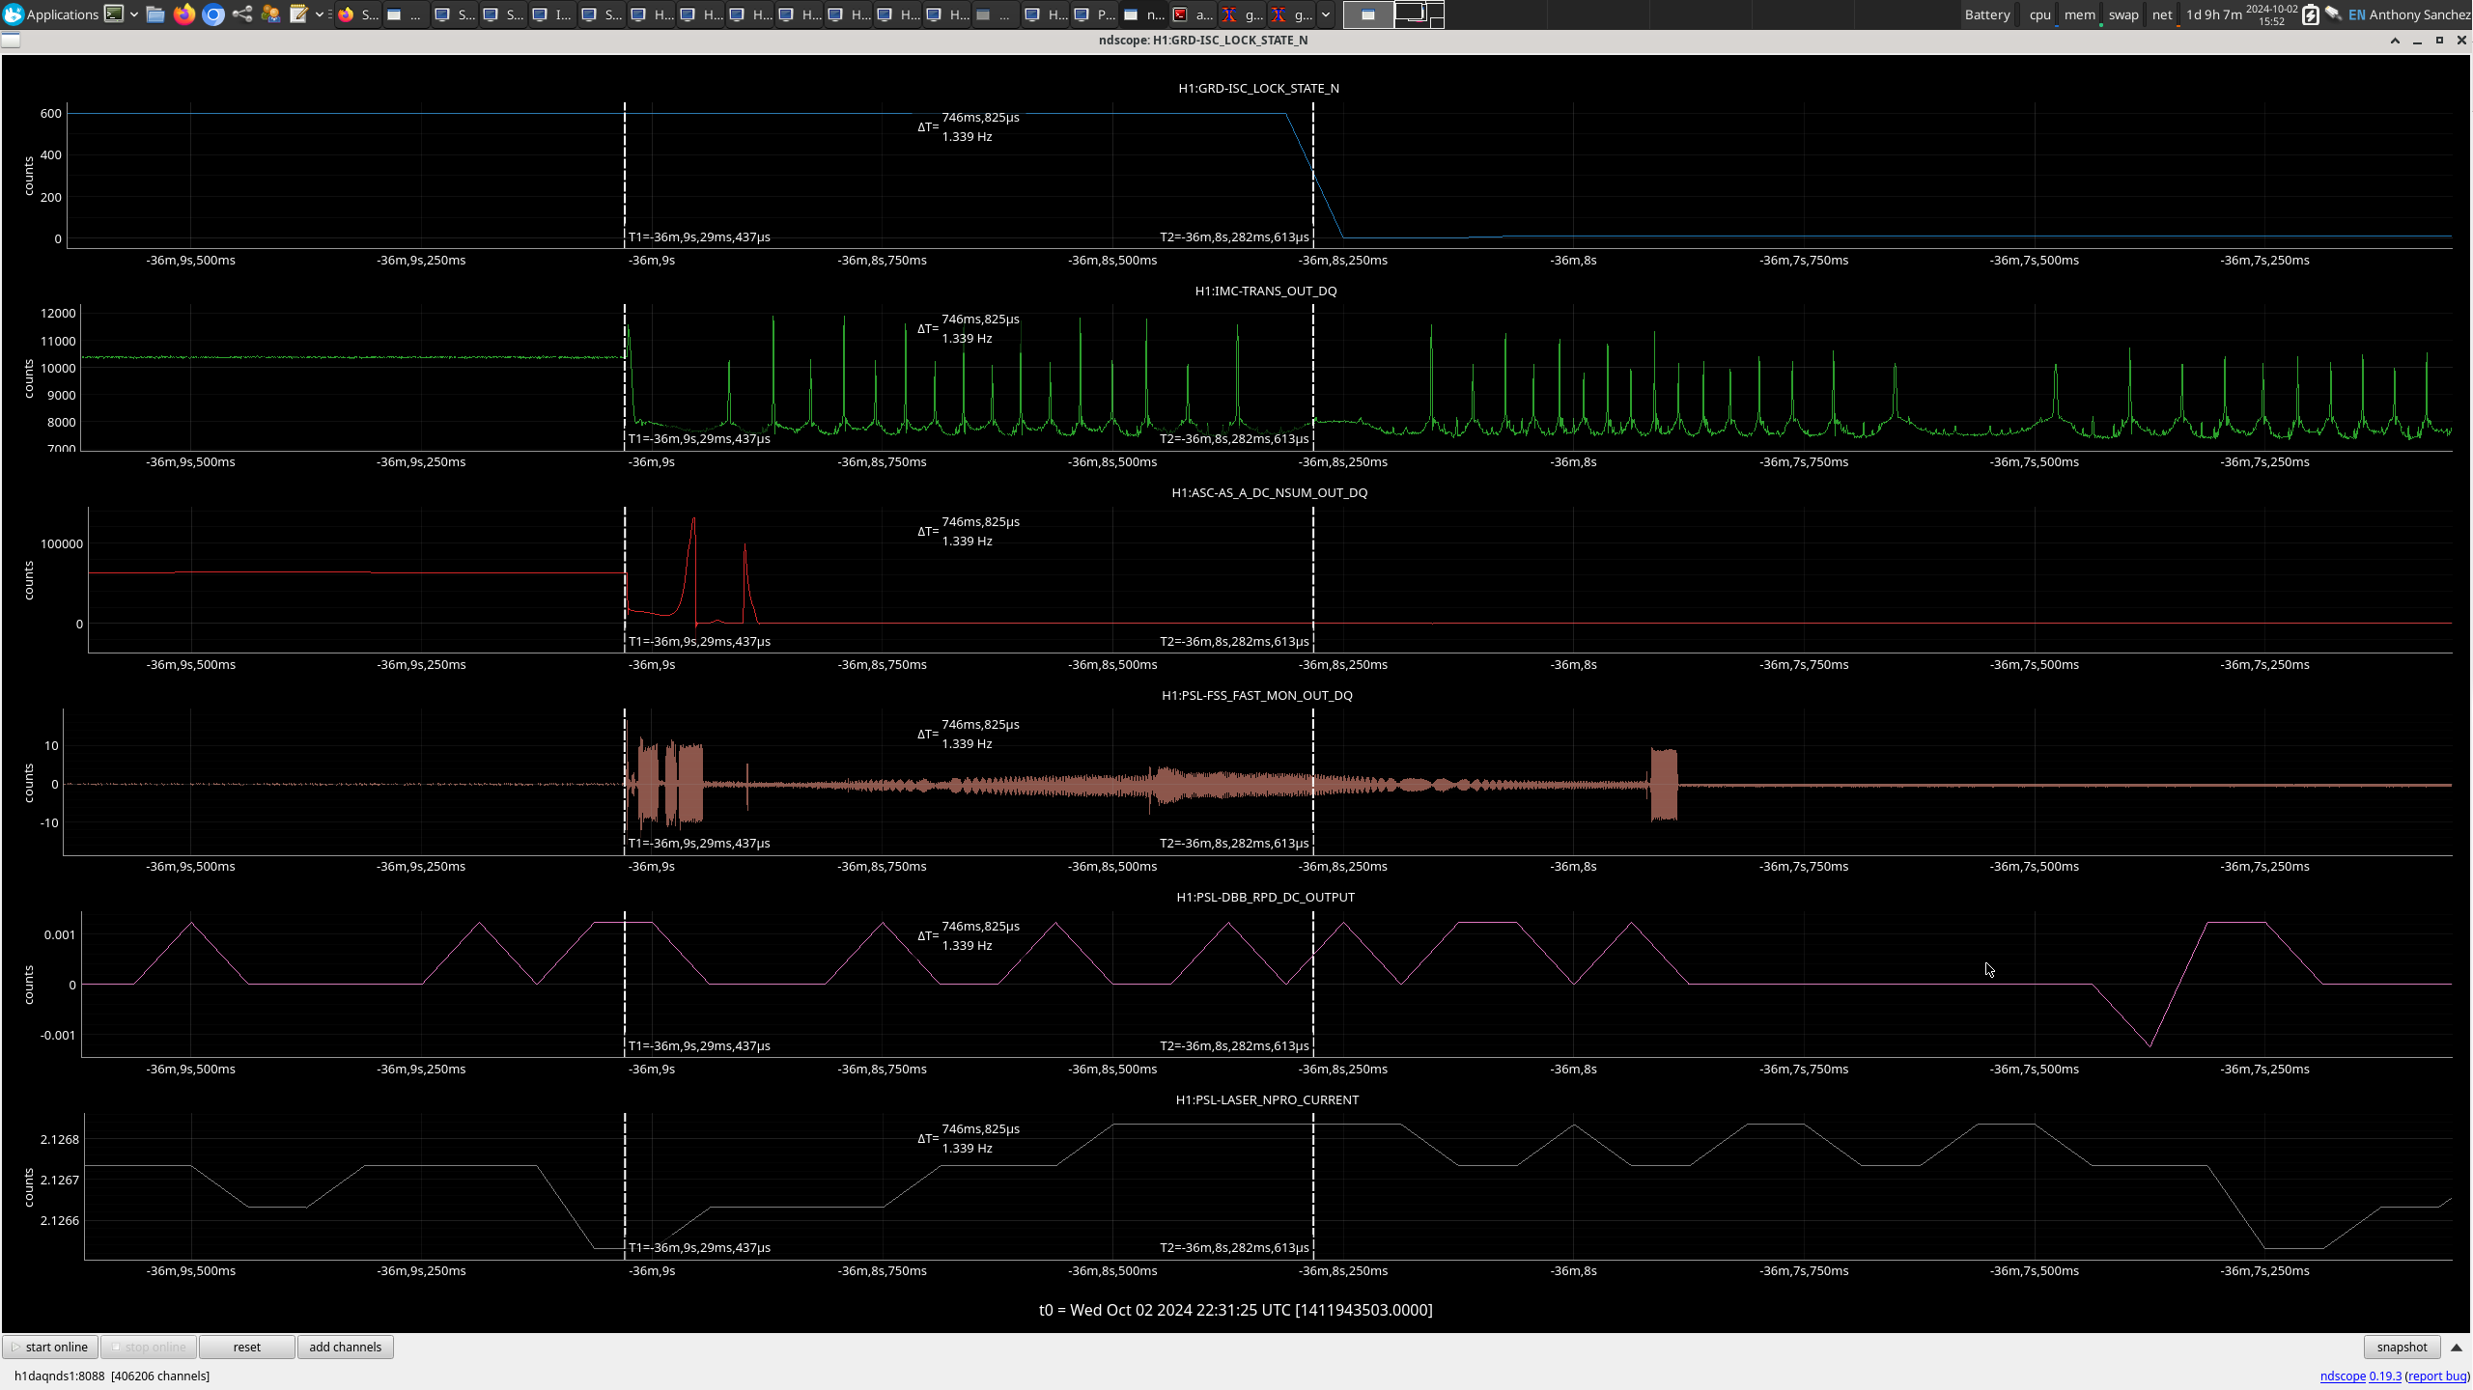The width and height of the screenshot is (2473, 1390).
Task: Switch to the 'I...' taskbar window
Action: tap(553, 14)
